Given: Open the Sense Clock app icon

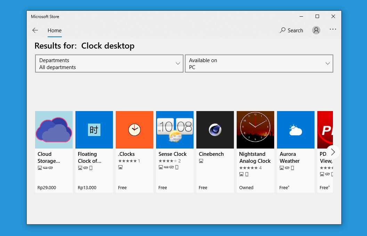Looking at the screenshot, I should 175,130.
